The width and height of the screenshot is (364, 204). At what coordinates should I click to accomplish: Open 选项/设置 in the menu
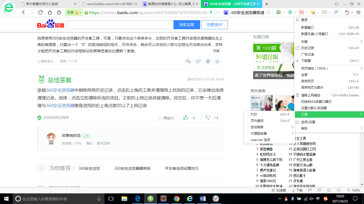tap(329, 122)
